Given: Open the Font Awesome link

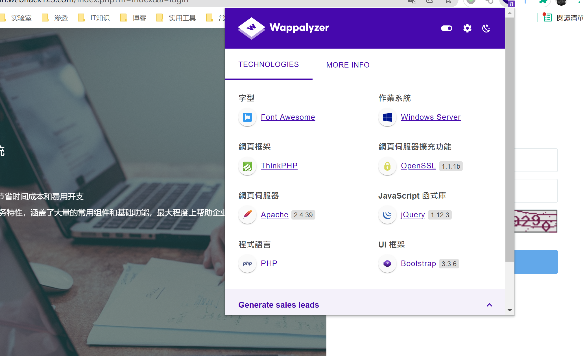Looking at the screenshot, I should click(288, 117).
